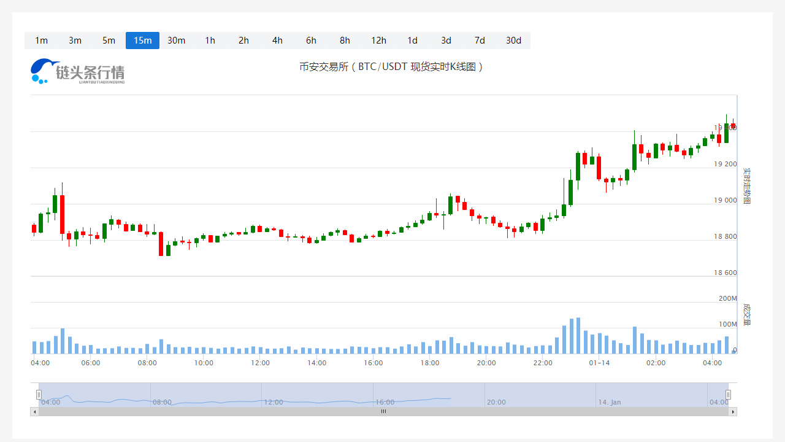785x442 pixels.
Task: Click the right arrow on the bottom scrollbar
Action: click(732, 411)
